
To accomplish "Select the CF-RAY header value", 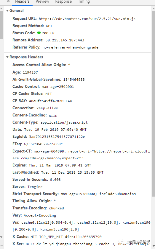I will click(50, 101).
